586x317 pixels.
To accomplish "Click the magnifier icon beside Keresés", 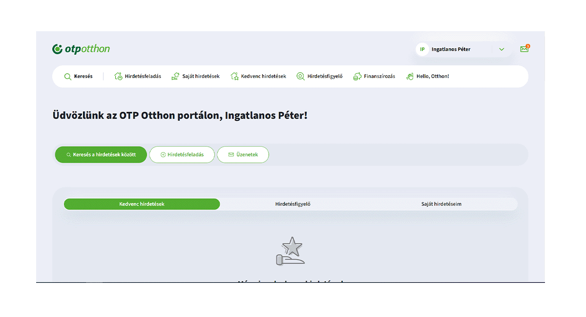I will [68, 77].
